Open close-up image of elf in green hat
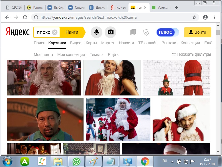The height and width of the screenshot is (167, 222). pyautogui.click(x=45, y=119)
